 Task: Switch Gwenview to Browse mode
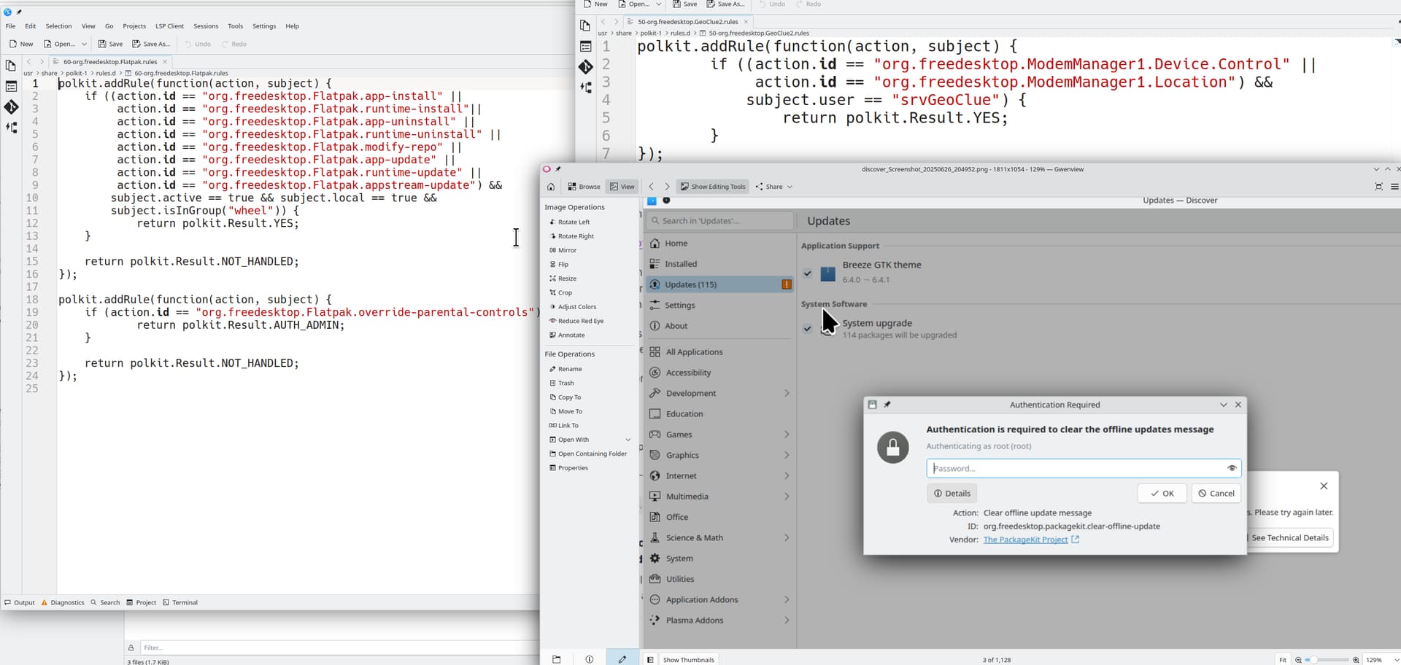pos(584,187)
